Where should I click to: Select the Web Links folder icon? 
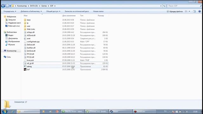tap(25, 29)
